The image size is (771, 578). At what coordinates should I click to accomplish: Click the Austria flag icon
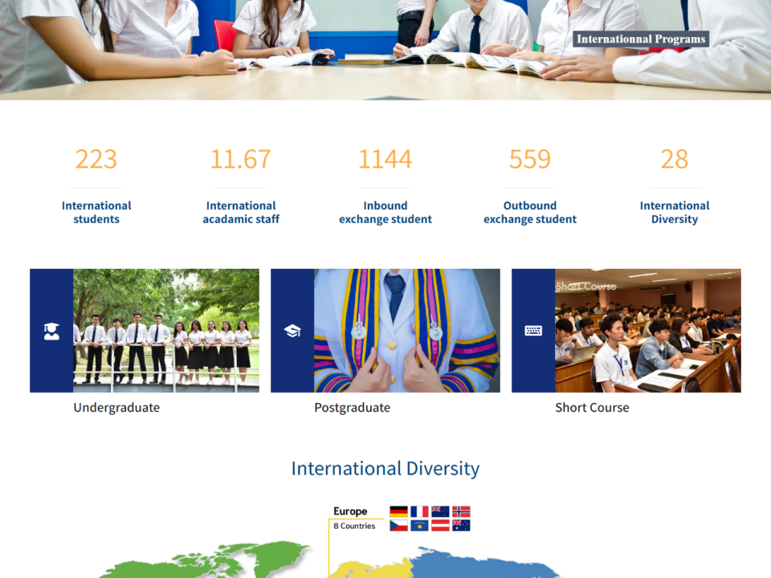pos(440,525)
